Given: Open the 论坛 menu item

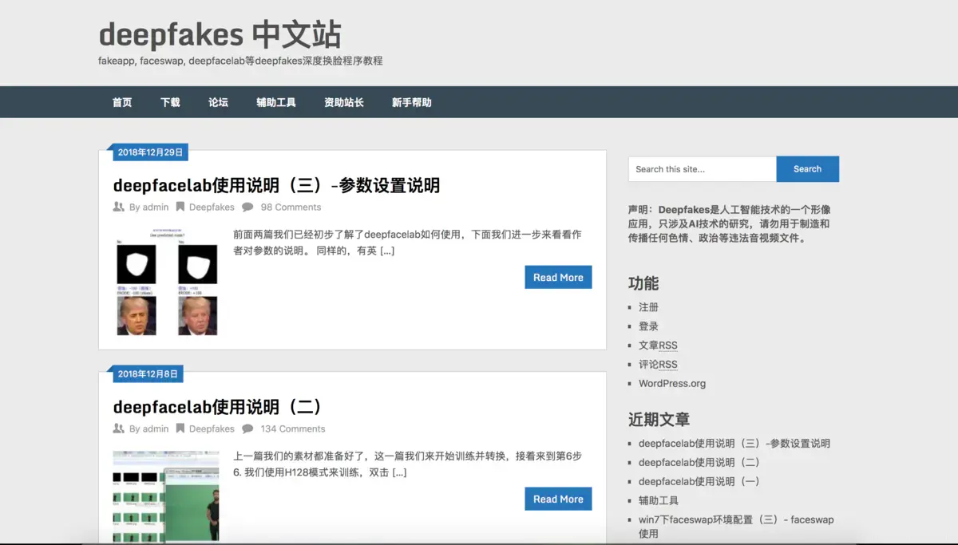Looking at the screenshot, I should (x=218, y=102).
